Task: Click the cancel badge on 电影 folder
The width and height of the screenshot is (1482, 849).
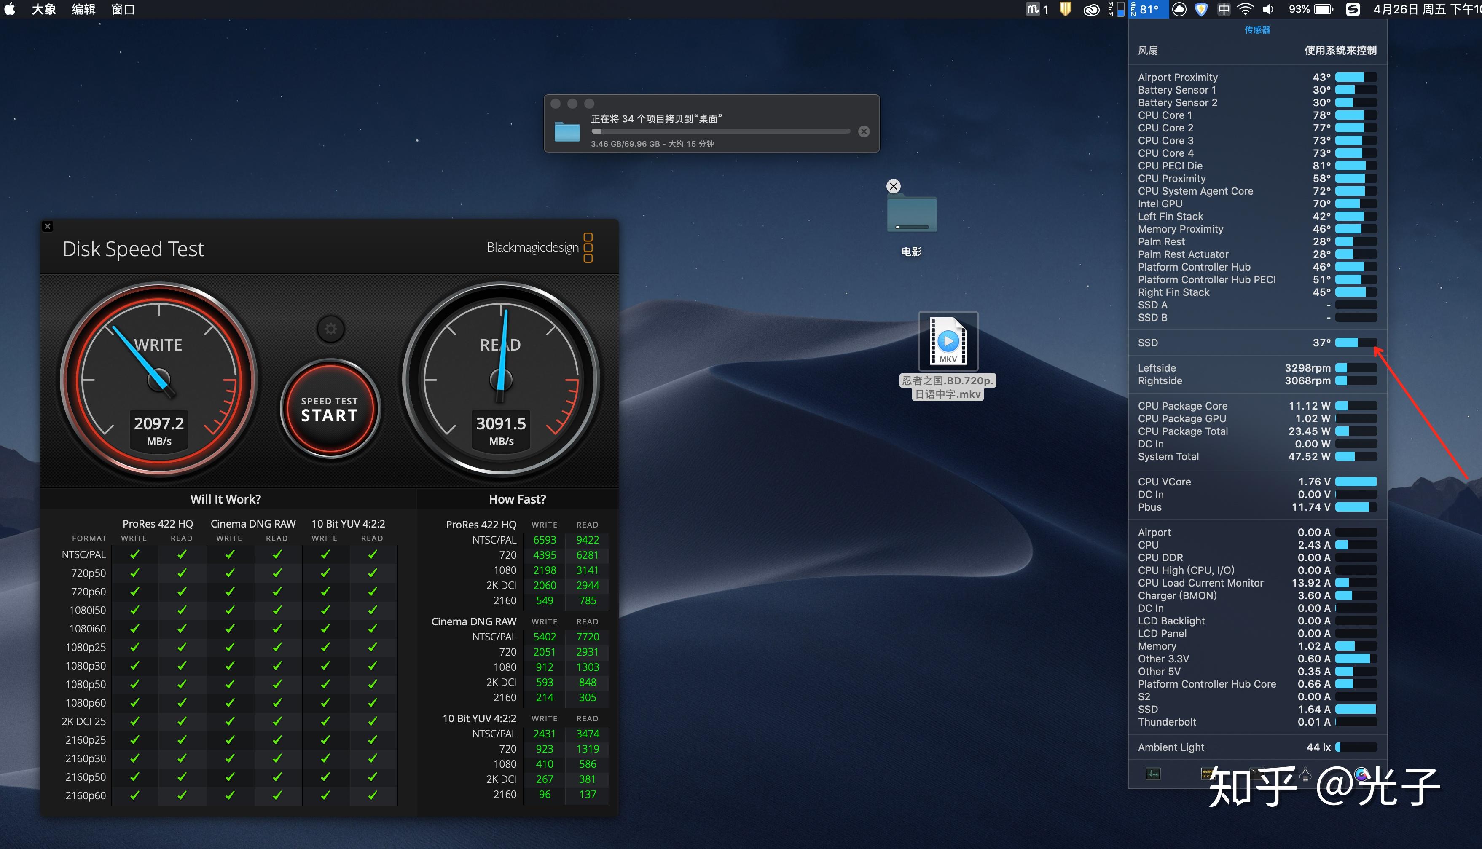Action: coord(893,186)
